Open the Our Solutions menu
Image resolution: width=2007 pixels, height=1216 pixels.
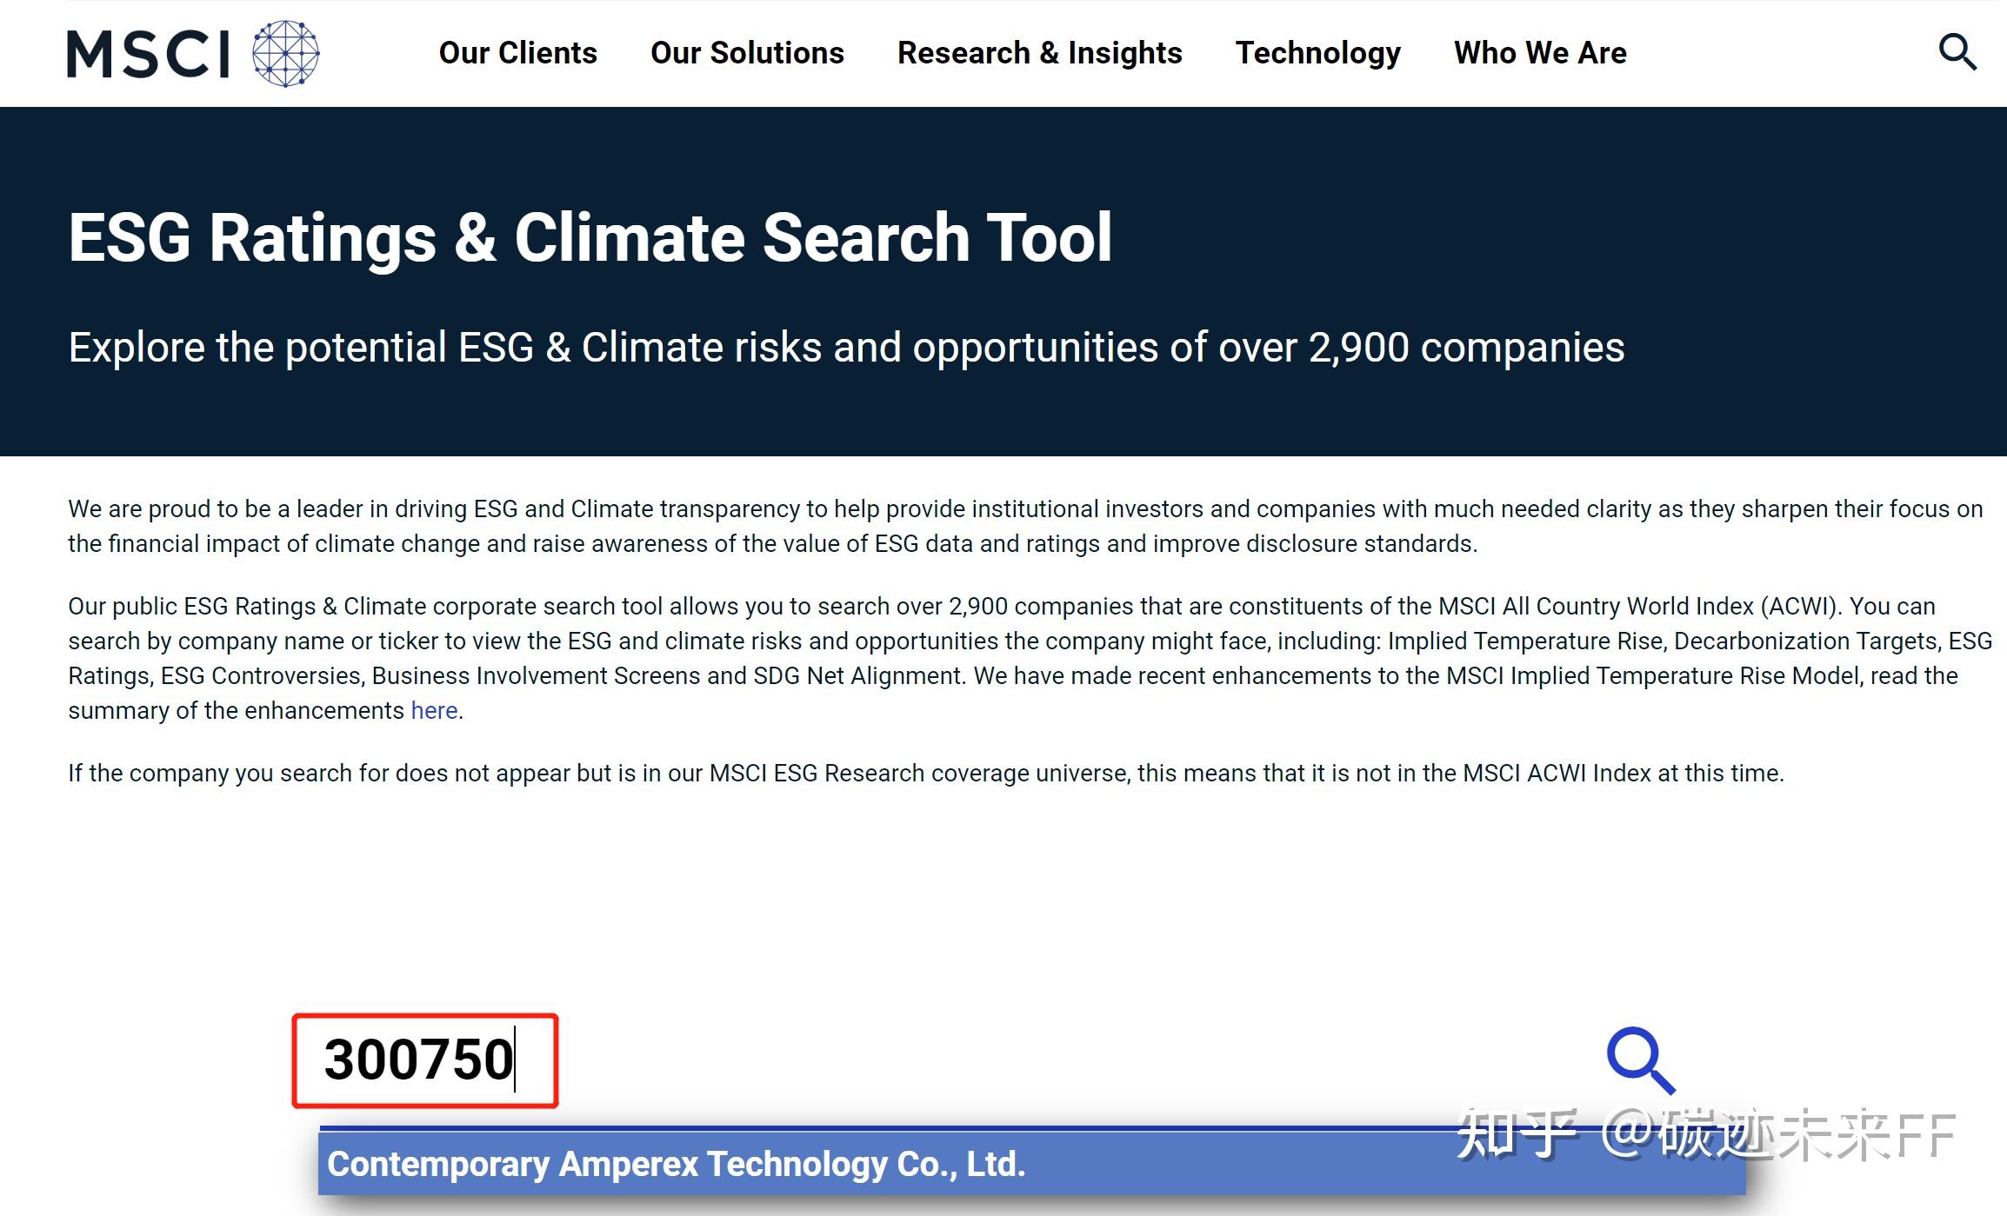747,53
